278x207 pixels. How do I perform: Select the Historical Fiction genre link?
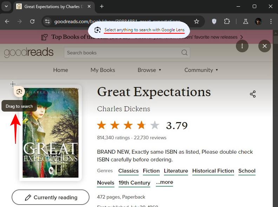(x=213, y=171)
